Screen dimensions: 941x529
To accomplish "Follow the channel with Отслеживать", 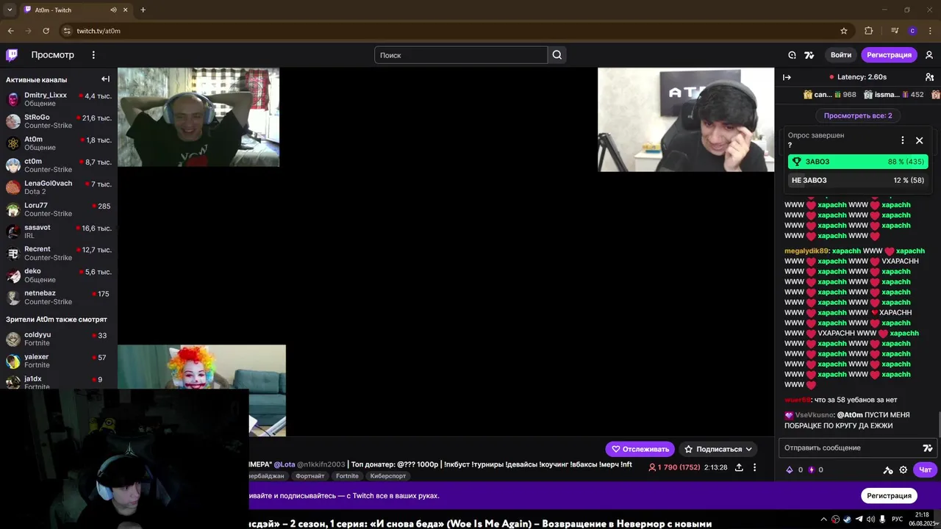I will (x=640, y=449).
